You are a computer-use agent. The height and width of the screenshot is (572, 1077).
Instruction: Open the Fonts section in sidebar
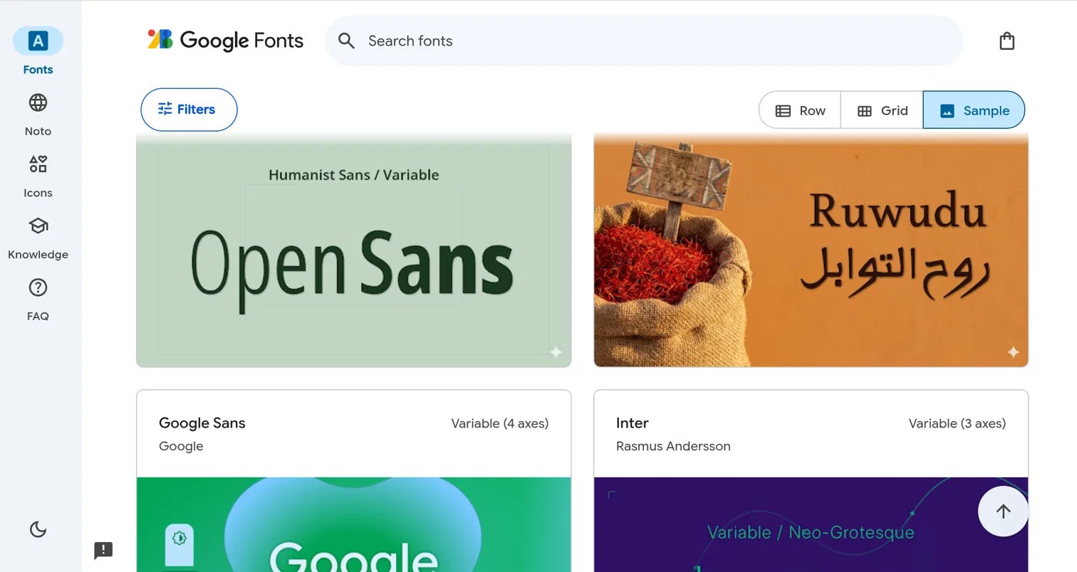click(38, 51)
